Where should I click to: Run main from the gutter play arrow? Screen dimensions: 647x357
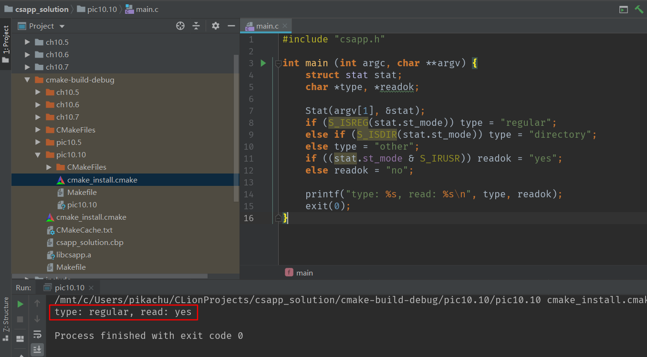263,63
